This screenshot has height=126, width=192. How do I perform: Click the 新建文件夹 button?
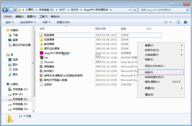63,22
